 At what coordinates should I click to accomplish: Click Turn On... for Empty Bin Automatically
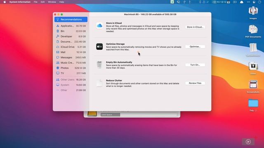[195, 65]
